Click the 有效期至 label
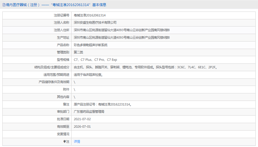 point(63,127)
